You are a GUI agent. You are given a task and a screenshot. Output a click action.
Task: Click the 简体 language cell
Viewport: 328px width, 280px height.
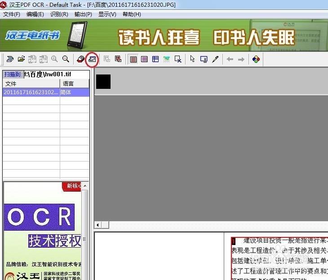pyautogui.click(x=75, y=92)
